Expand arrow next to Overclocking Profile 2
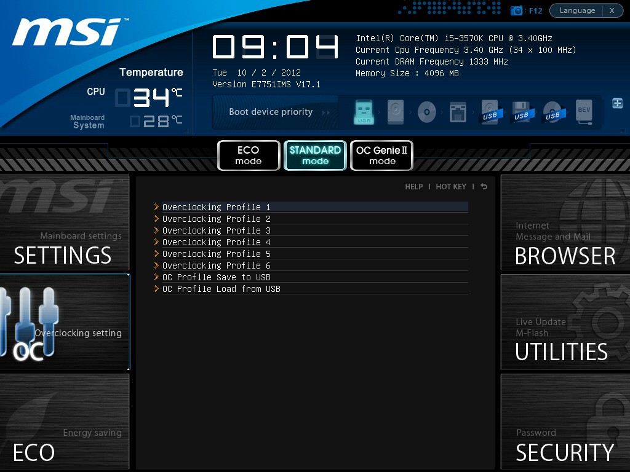Screen dimensions: 630x472 coord(157,218)
